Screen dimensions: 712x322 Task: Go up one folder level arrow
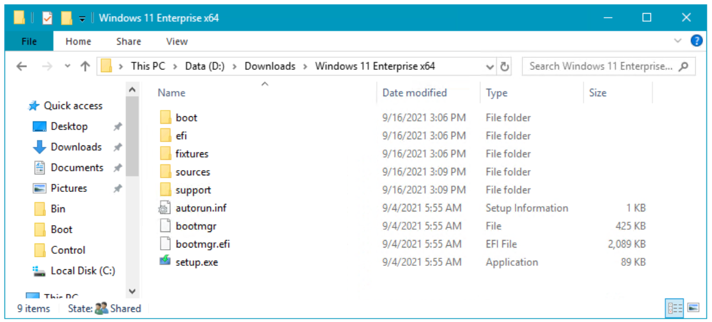tap(85, 66)
